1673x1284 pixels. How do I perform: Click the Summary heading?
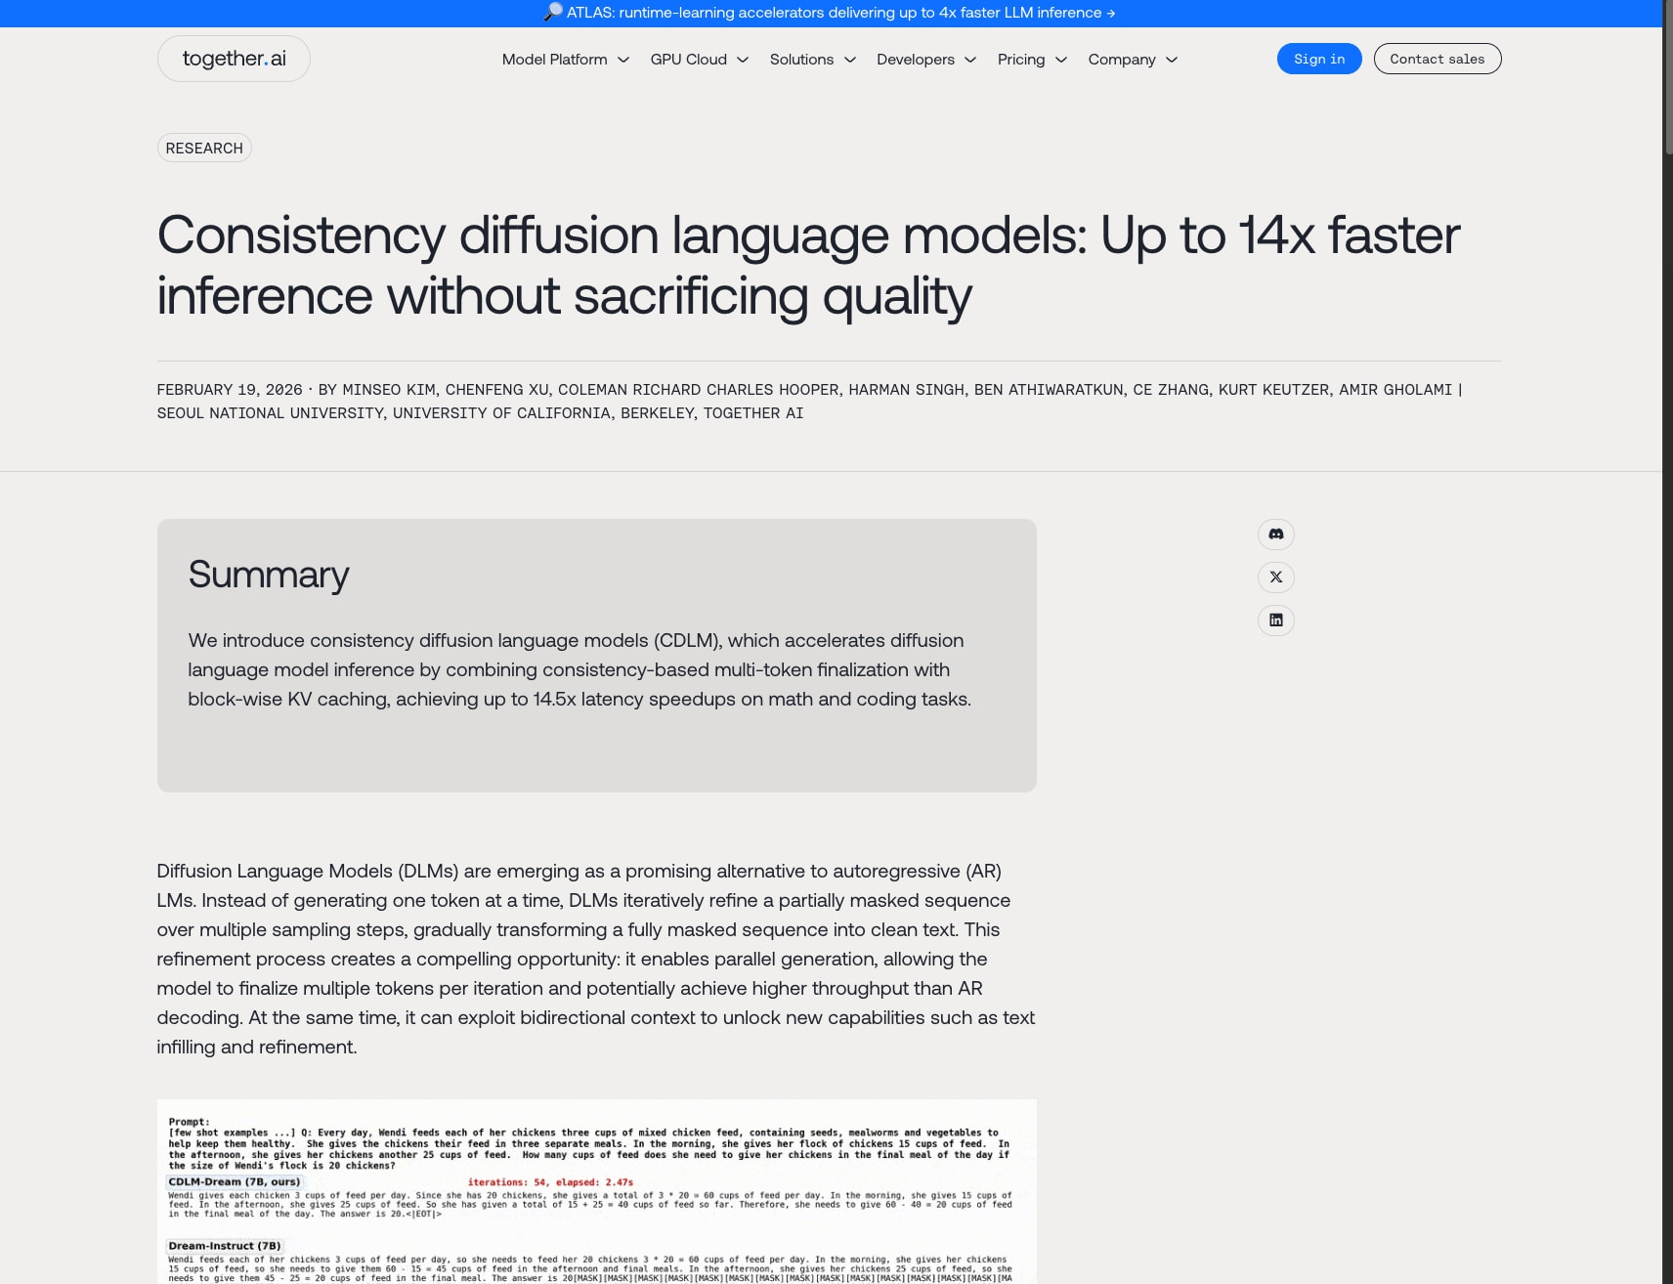pos(269,575)
